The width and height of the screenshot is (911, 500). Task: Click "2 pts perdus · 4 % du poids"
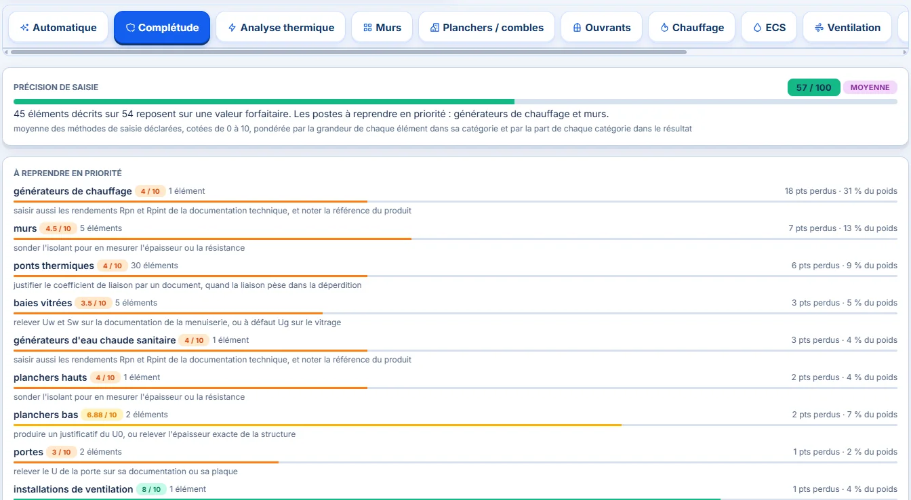coord(845,377)
